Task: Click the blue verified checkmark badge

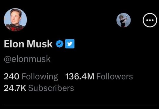Action: pos(59,44)
